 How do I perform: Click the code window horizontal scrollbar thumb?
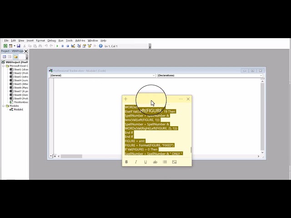point(71,156)
